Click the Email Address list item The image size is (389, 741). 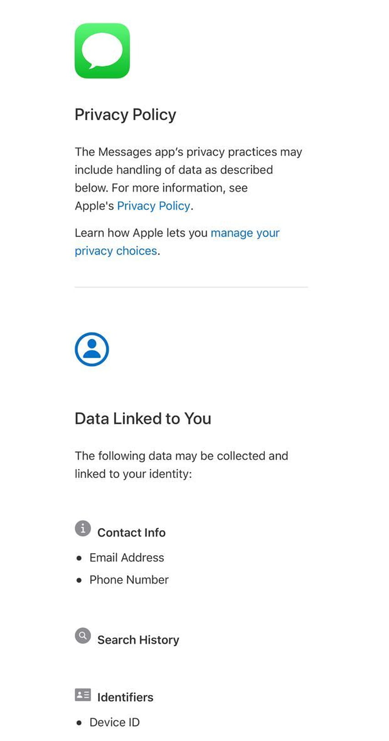pos(127,557)
